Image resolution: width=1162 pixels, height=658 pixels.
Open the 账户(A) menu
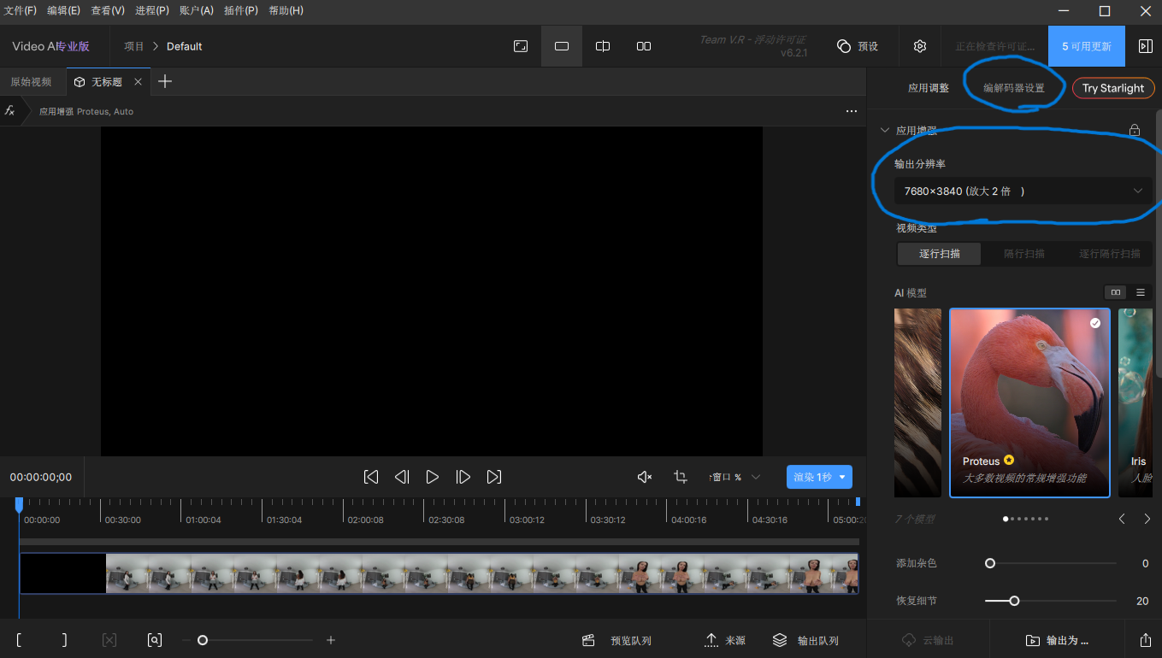tap(197, 11)
